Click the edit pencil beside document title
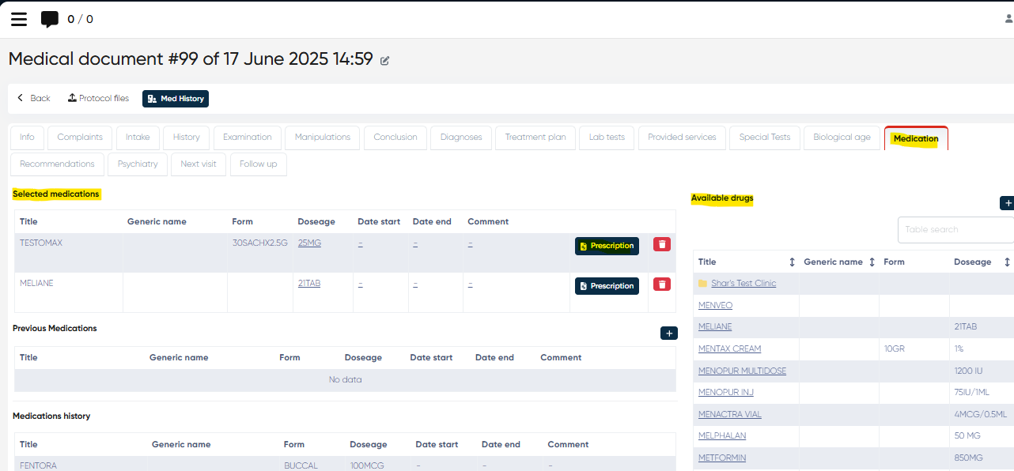This screenshot has height=471, width=1014. [x=385, y=61]
